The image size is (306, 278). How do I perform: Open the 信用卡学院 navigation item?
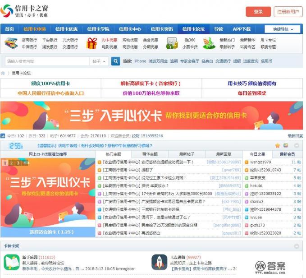[98, 29]
